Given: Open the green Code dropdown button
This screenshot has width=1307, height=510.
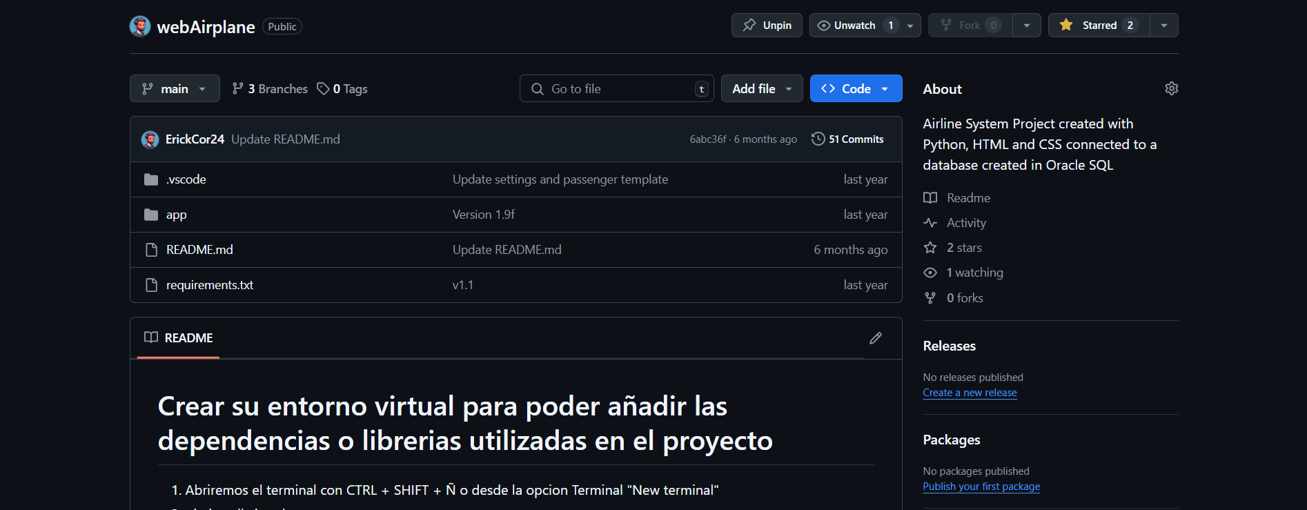Looking at the screenshot, I should tap(856, 88).
